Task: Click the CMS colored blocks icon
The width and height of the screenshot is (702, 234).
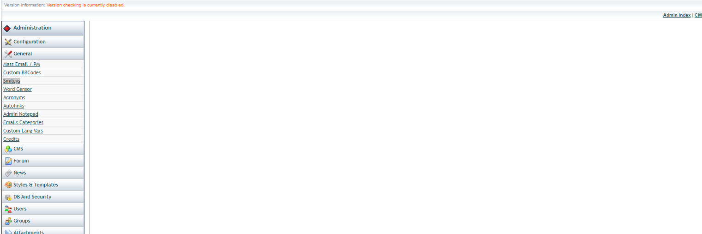Action: pos(8,149)
